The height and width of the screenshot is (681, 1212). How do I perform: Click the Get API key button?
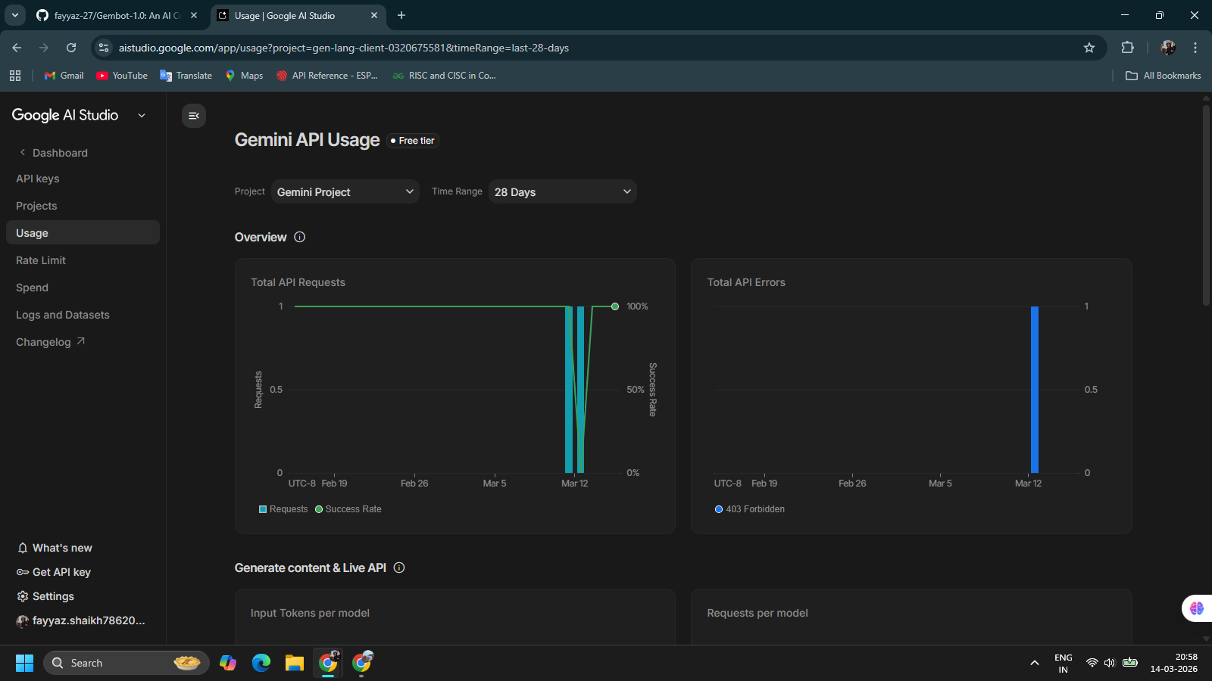[61, 572]
